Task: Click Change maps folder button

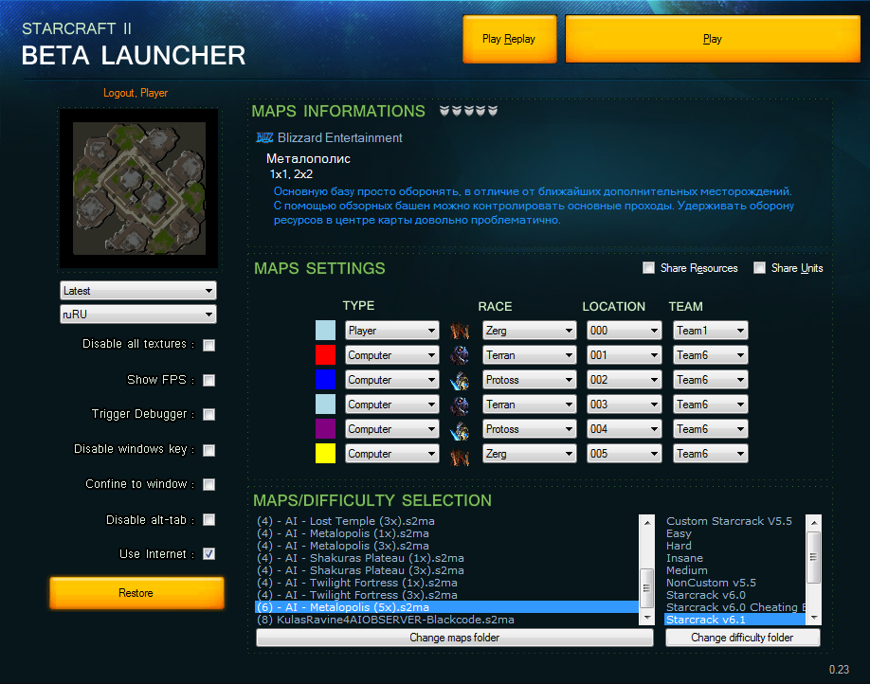Action: [x=454, y=638]
